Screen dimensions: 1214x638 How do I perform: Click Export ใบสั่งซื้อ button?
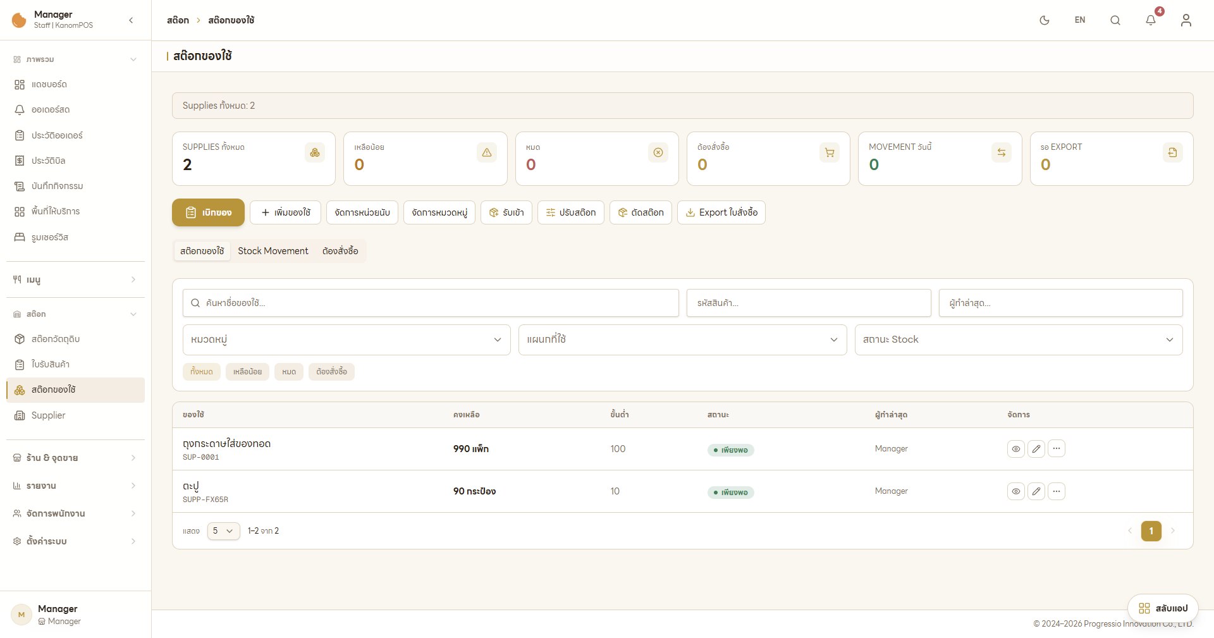[721, 212]
